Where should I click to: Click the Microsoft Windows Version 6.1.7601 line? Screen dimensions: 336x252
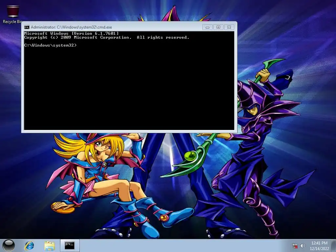71,33
